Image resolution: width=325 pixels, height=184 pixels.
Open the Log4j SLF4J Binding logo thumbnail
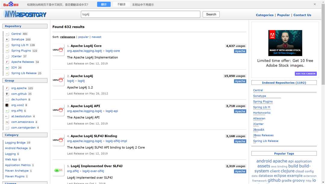click(58, 140)
